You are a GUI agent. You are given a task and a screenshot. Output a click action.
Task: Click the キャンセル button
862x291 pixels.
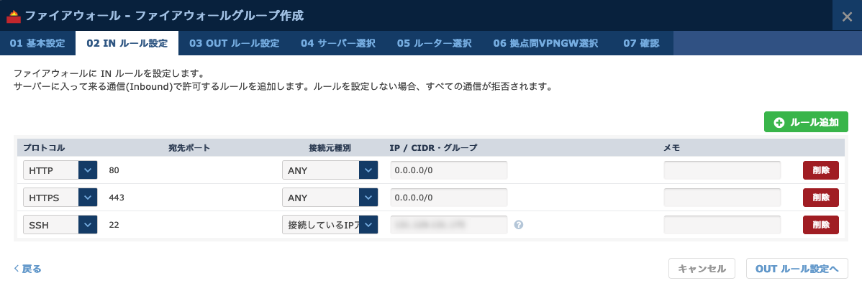coord(702,269)
